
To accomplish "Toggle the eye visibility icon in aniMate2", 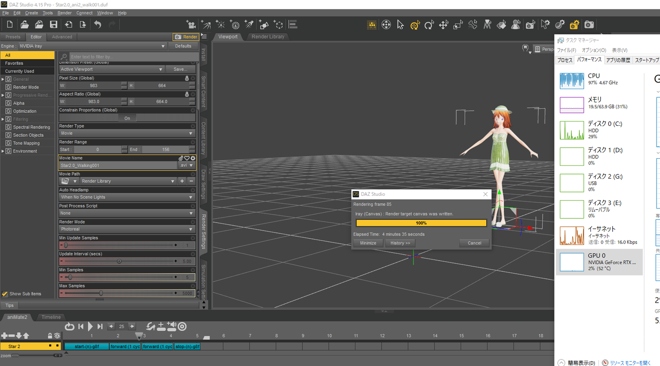I will click(x=57, y=336).
